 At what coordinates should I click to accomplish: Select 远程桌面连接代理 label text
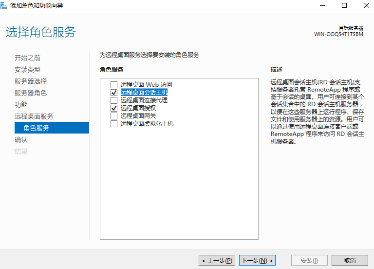(x=144, y=100)
